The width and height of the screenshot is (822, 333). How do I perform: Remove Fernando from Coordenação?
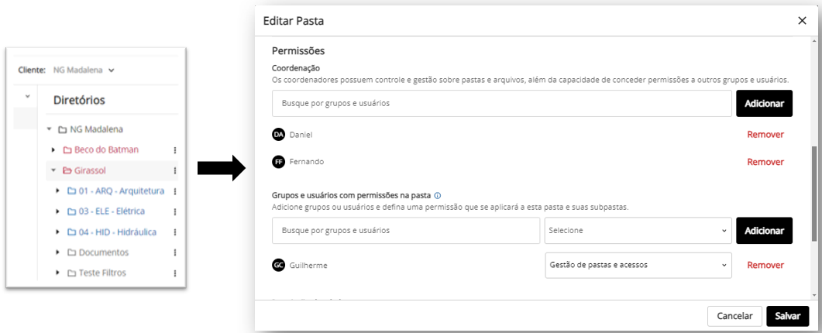[x=765, y=162]
